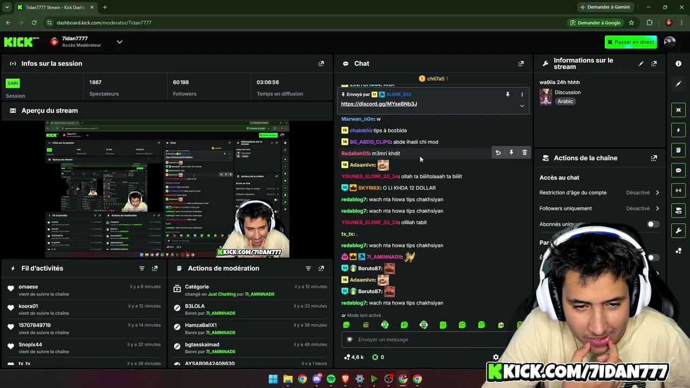The width and height of the screenshot is (690, 388).
Task: Pop out the Fil d'activités panel
Action: pyautogui.click(x=155, y=268)
